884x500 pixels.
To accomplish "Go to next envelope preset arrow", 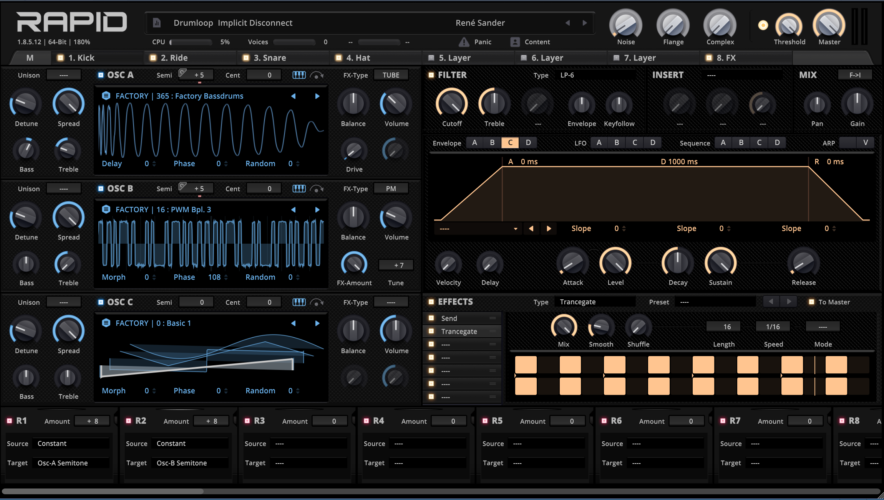I will pos(549,228).
